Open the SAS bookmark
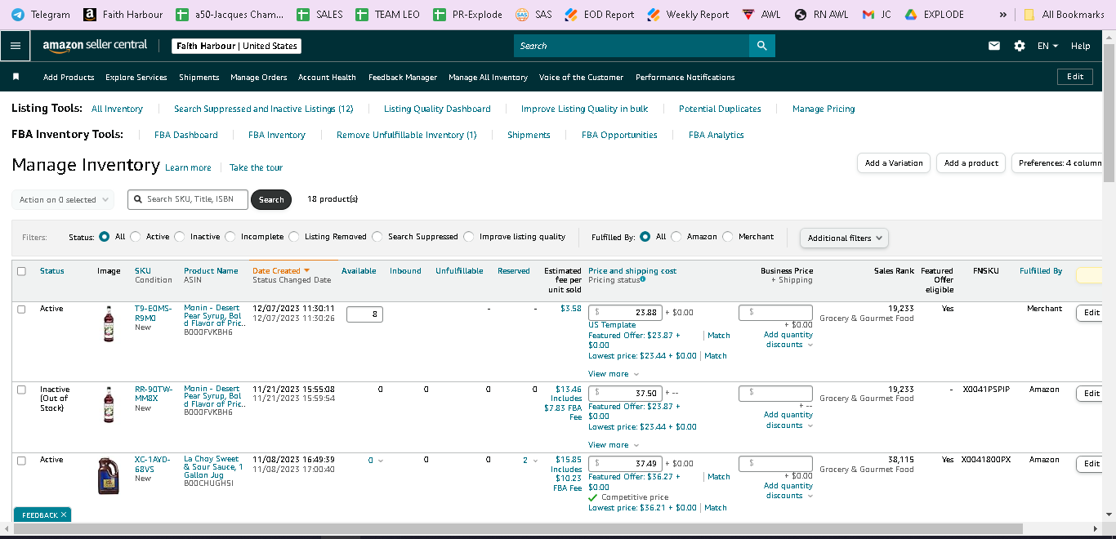1116x539 pixels. pyautogui.click(x=534, y=14)
